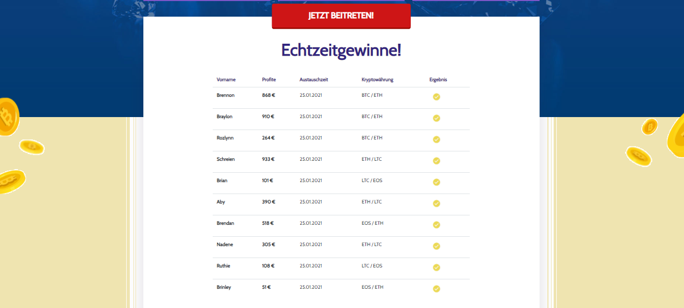Viewport: 684px width, 308px height.
Task: Click the checkmark icon in Schreien's row
Action: click(436, 161)
